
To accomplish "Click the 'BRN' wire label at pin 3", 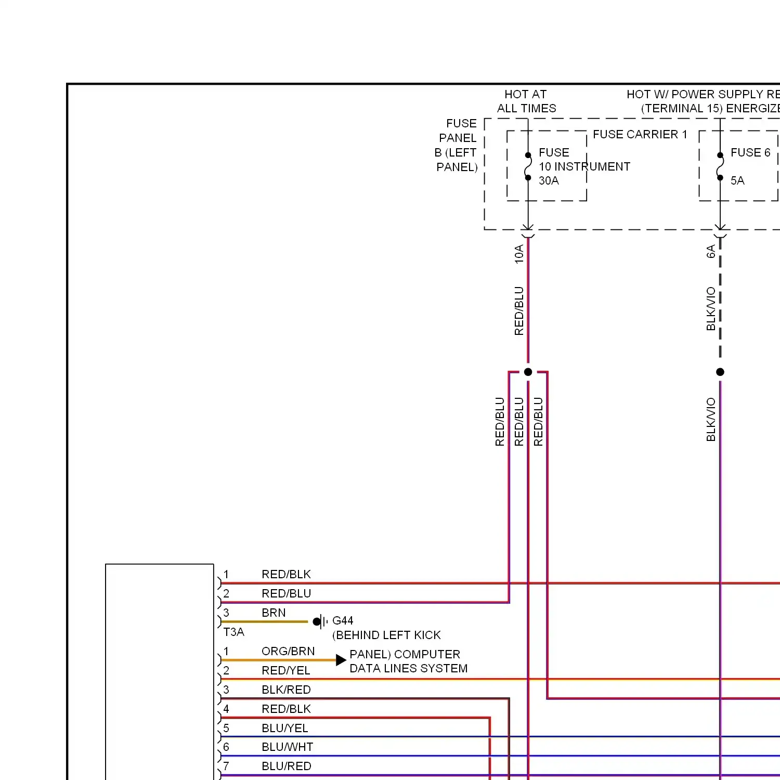I will (274, 613).
